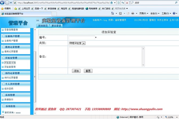The width and height of the screenshot is (179, 119).
Task: Open the 110% zoom level dropdown
Action: 177,117
